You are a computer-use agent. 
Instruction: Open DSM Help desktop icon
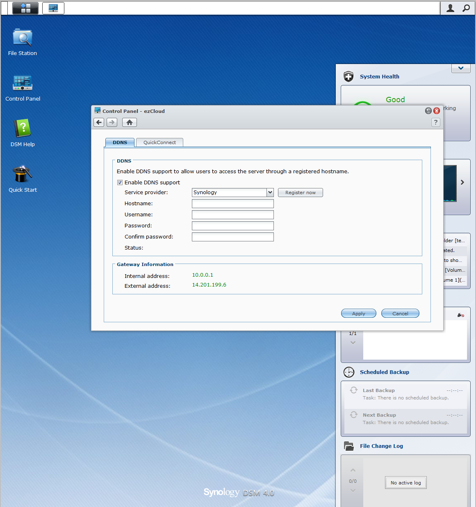23,133
